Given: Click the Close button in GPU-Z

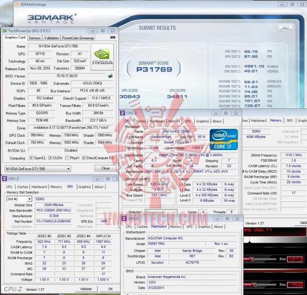Looking at the screenshot, I should 106,168.
